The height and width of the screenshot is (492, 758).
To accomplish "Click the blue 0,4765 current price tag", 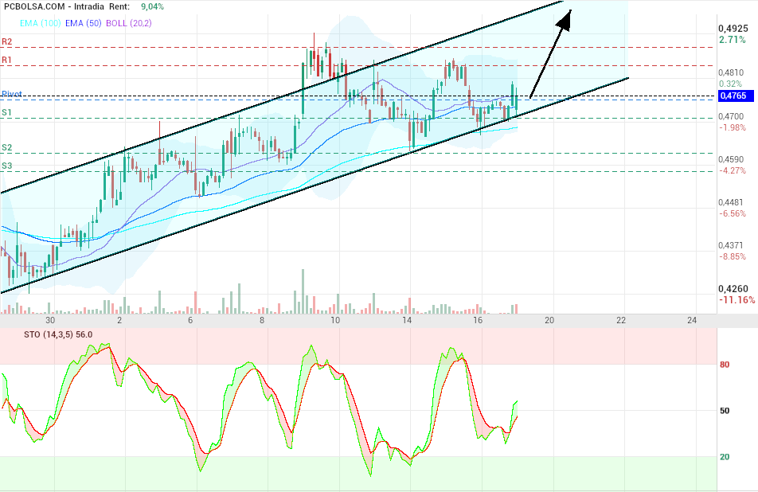I will (x=733, y=96).
